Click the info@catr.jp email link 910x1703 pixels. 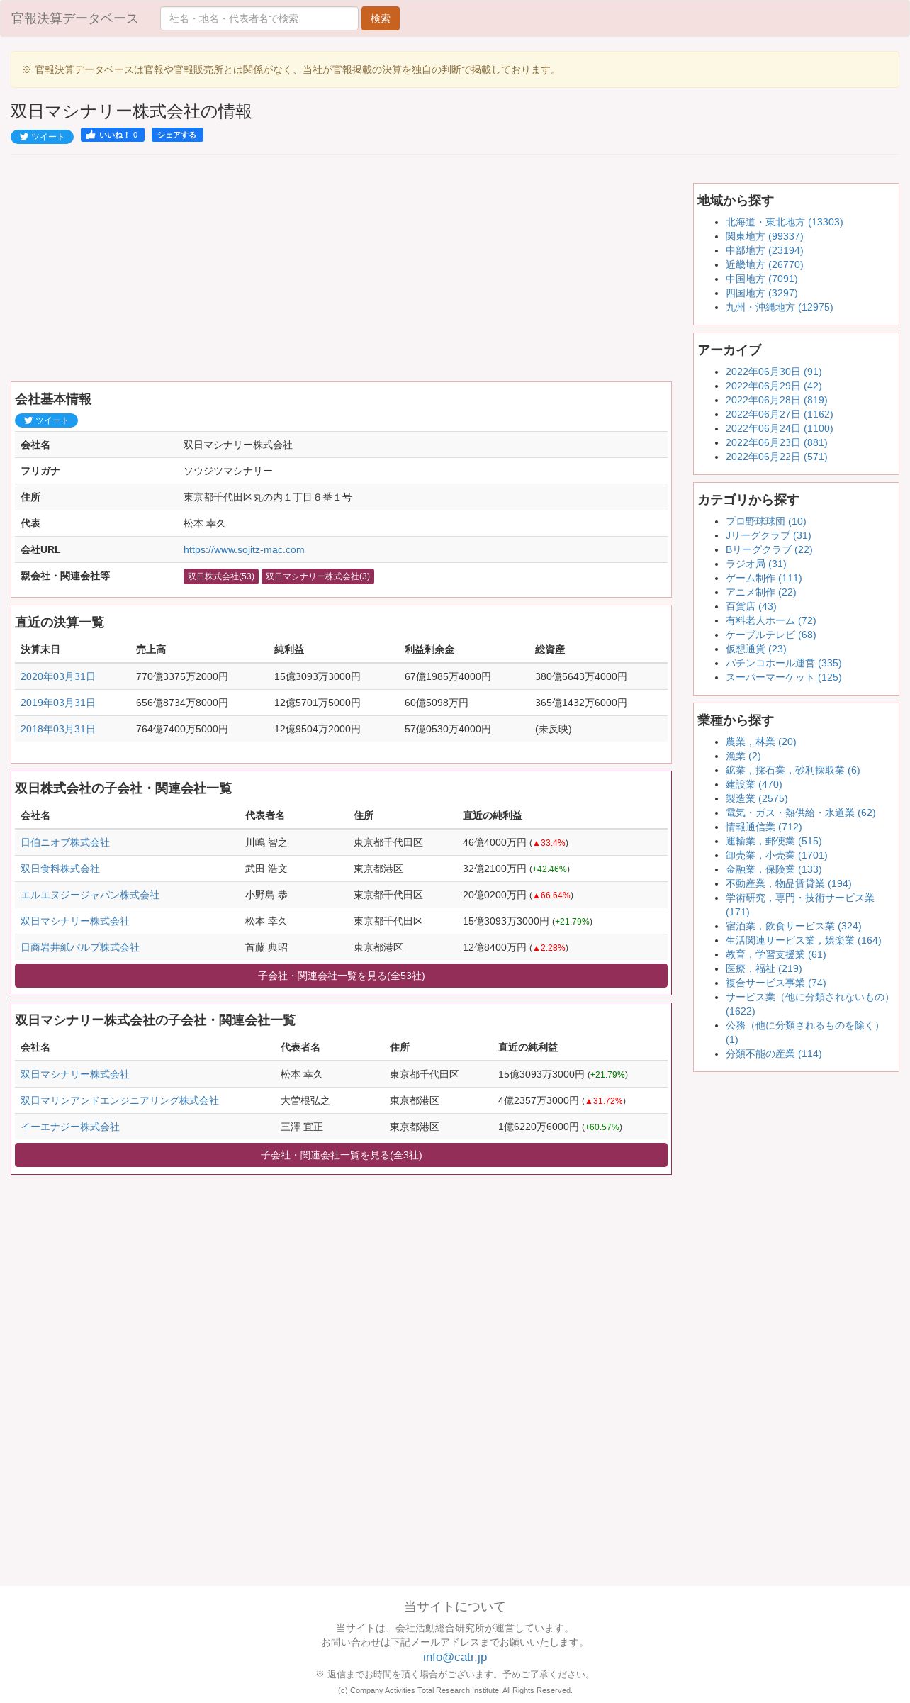[x=455, y=1657]
